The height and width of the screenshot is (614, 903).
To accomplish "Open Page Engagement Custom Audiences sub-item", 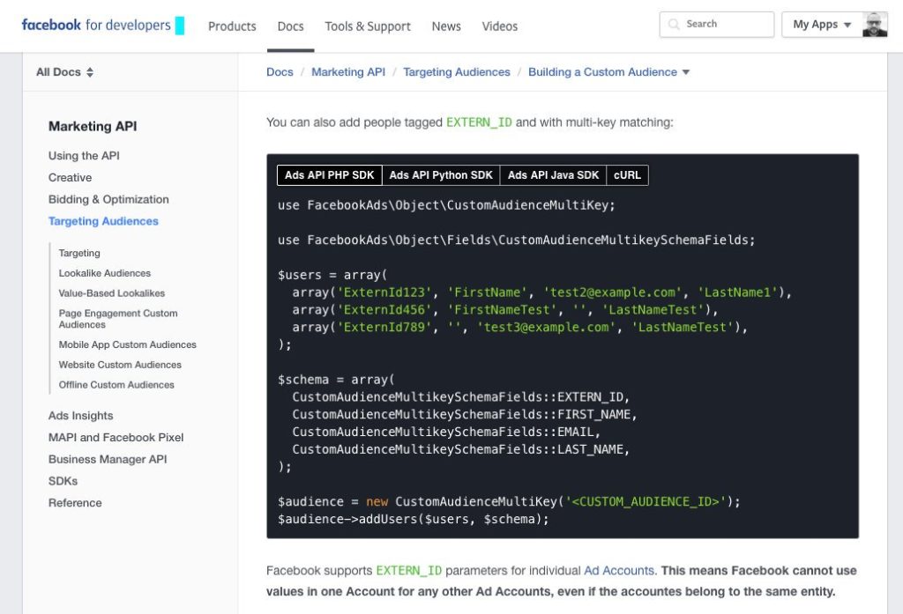I will pyautogui.click(x=118, y=319).
